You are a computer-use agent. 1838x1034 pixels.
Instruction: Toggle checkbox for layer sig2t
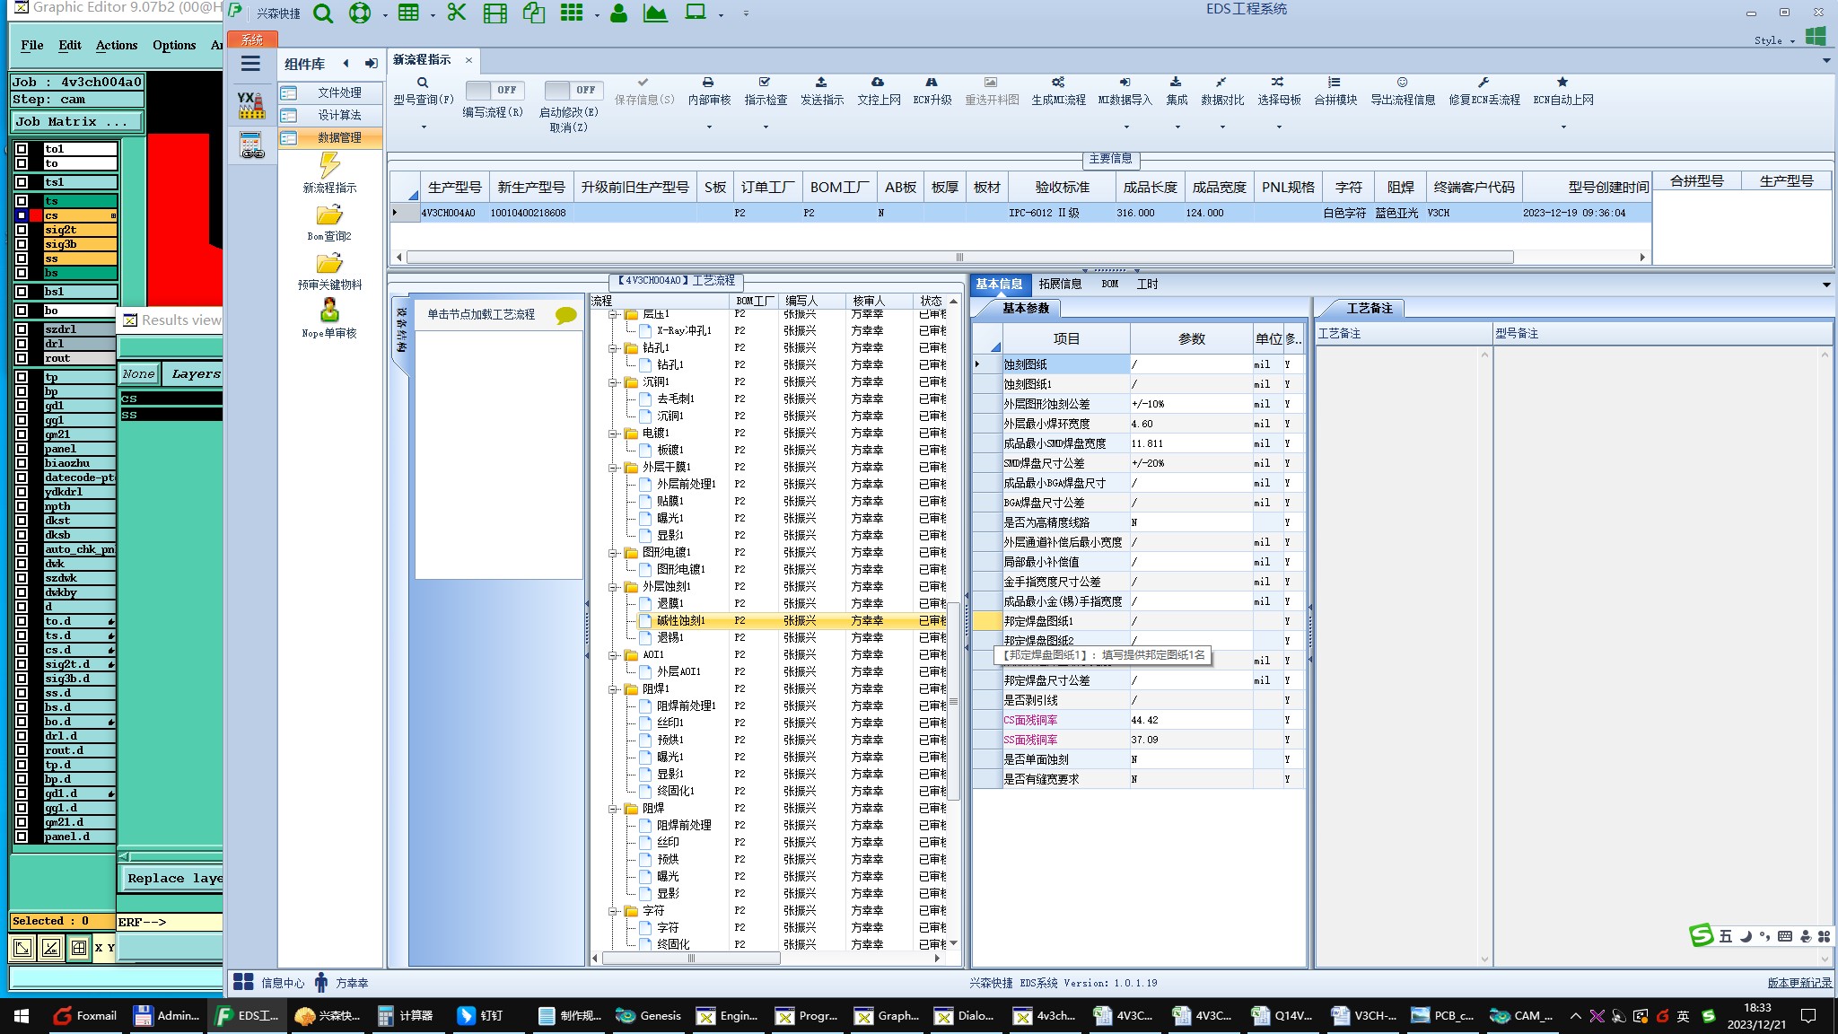pos(22,230)
